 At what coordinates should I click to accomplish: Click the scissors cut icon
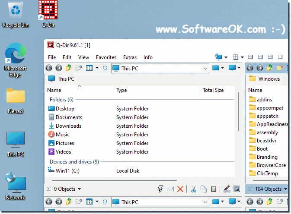[x=194, y=189]
